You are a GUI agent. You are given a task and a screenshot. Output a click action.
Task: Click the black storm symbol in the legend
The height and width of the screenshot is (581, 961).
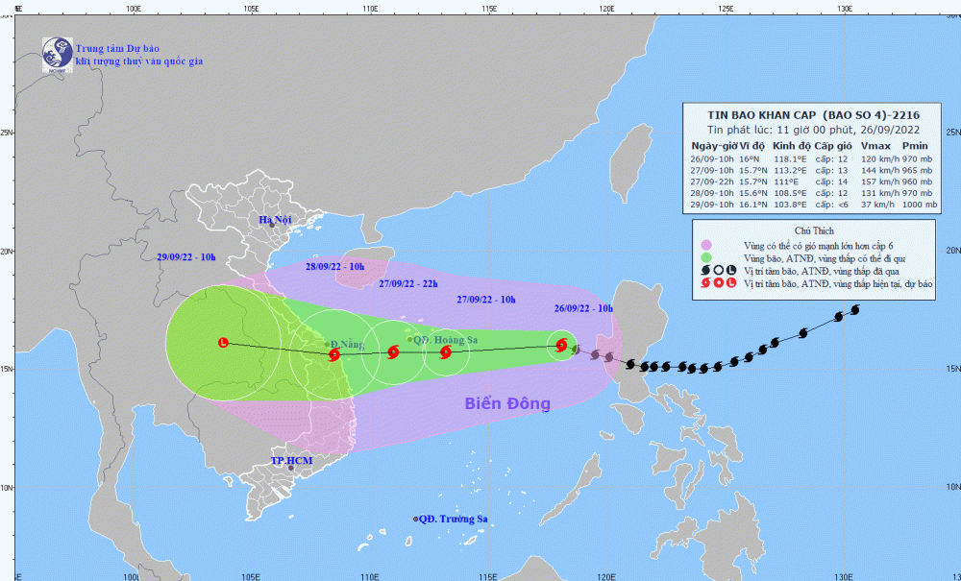coord(705,270)
